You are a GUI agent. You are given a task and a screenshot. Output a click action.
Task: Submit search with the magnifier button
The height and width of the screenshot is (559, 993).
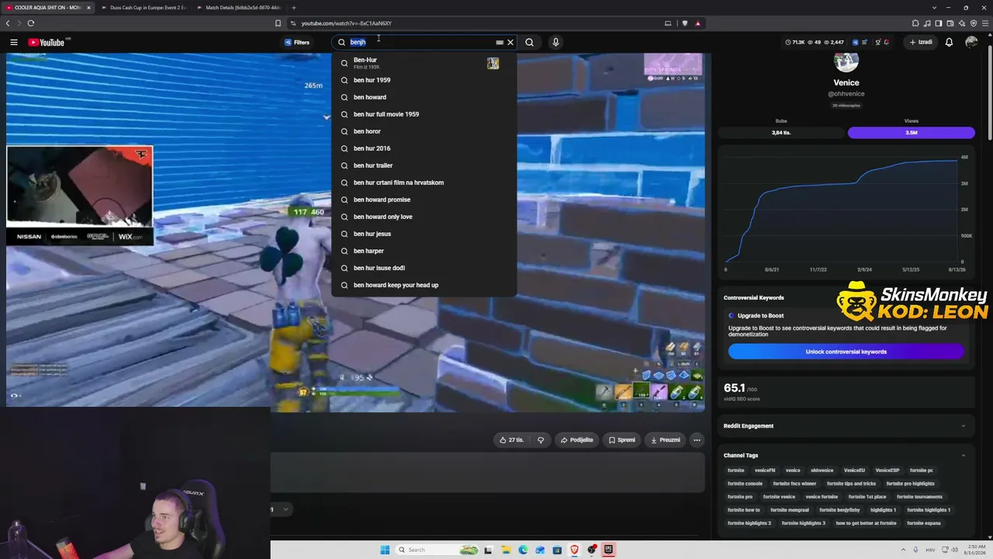[529, 42]
